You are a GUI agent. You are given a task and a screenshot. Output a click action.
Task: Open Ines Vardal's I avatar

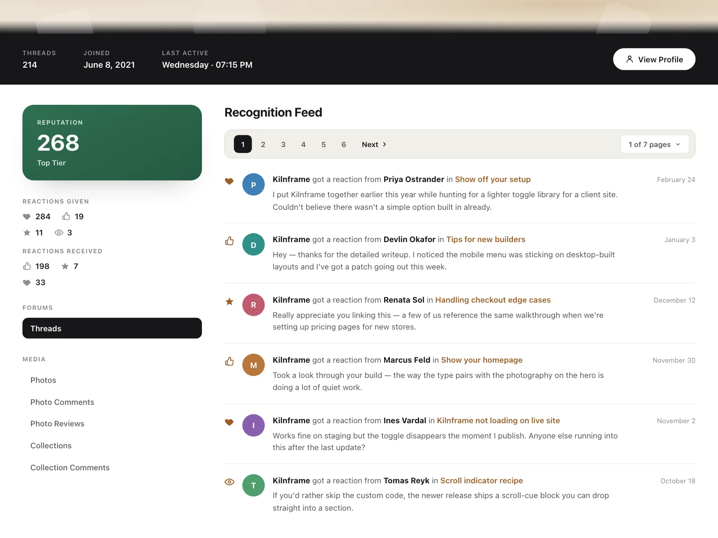click(254, 425)
